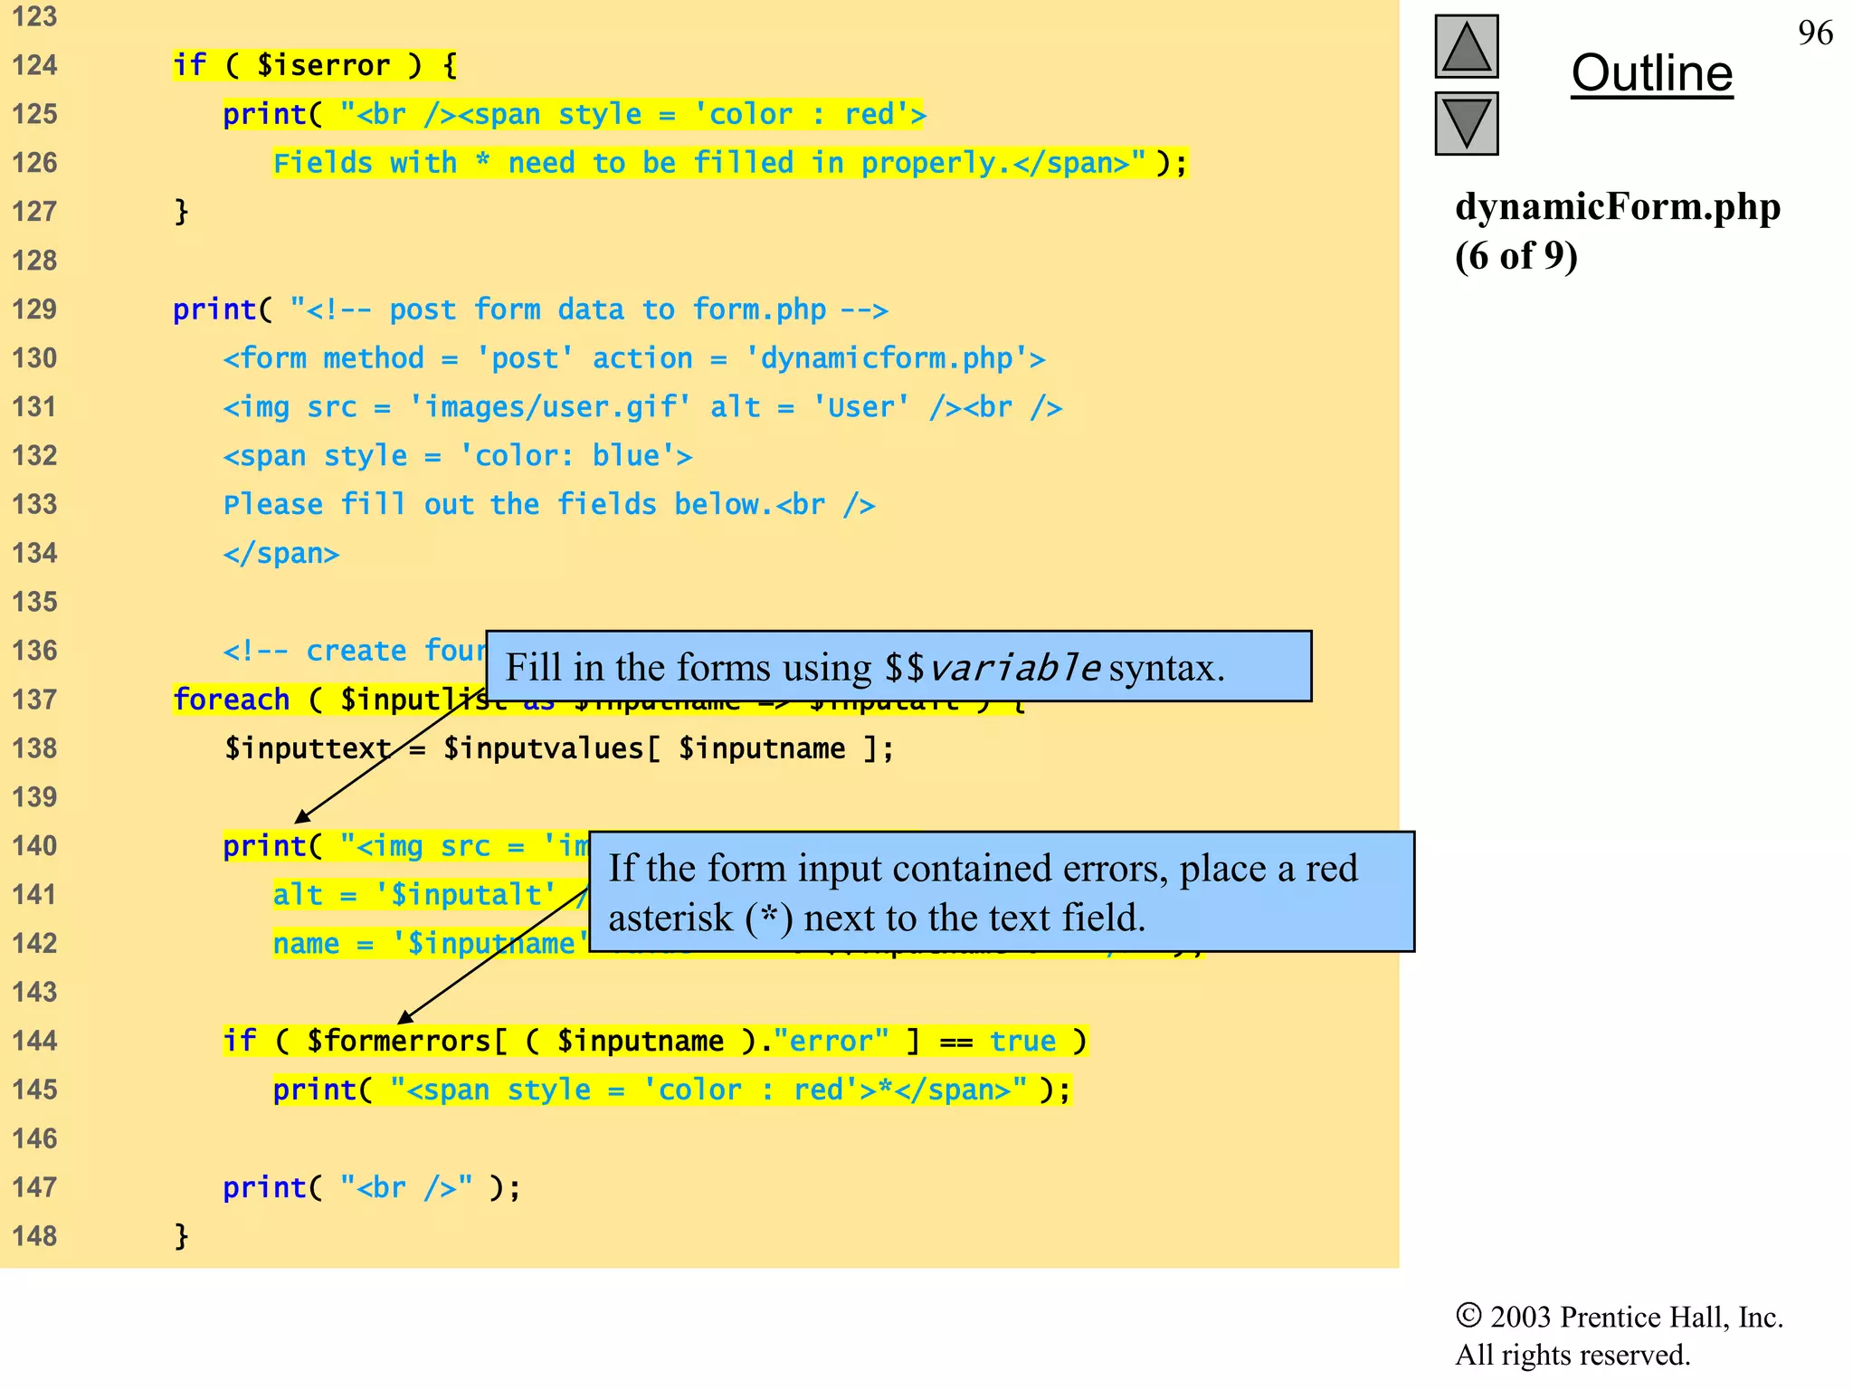
Task: Click the slide number 96
Action: (x=1814, y=33)
